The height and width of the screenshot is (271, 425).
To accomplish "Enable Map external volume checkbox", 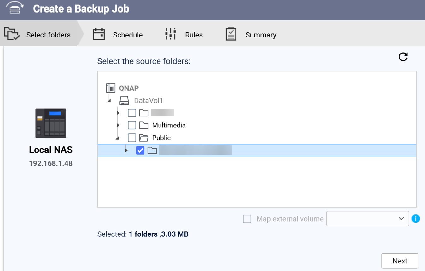I will point(247,219).
